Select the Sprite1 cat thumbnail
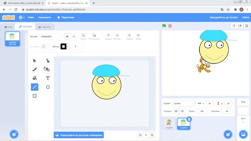The image size is (251, 141). tap(169, 124)
